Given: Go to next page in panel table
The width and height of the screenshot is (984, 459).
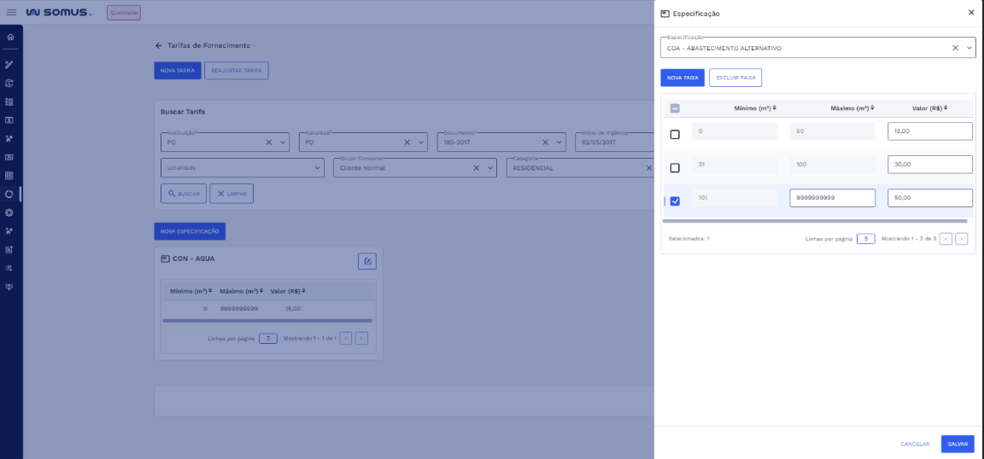Looking at the screenshot, I should coord(961,239).
